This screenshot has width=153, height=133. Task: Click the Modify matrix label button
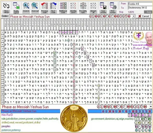coord(16,12)
